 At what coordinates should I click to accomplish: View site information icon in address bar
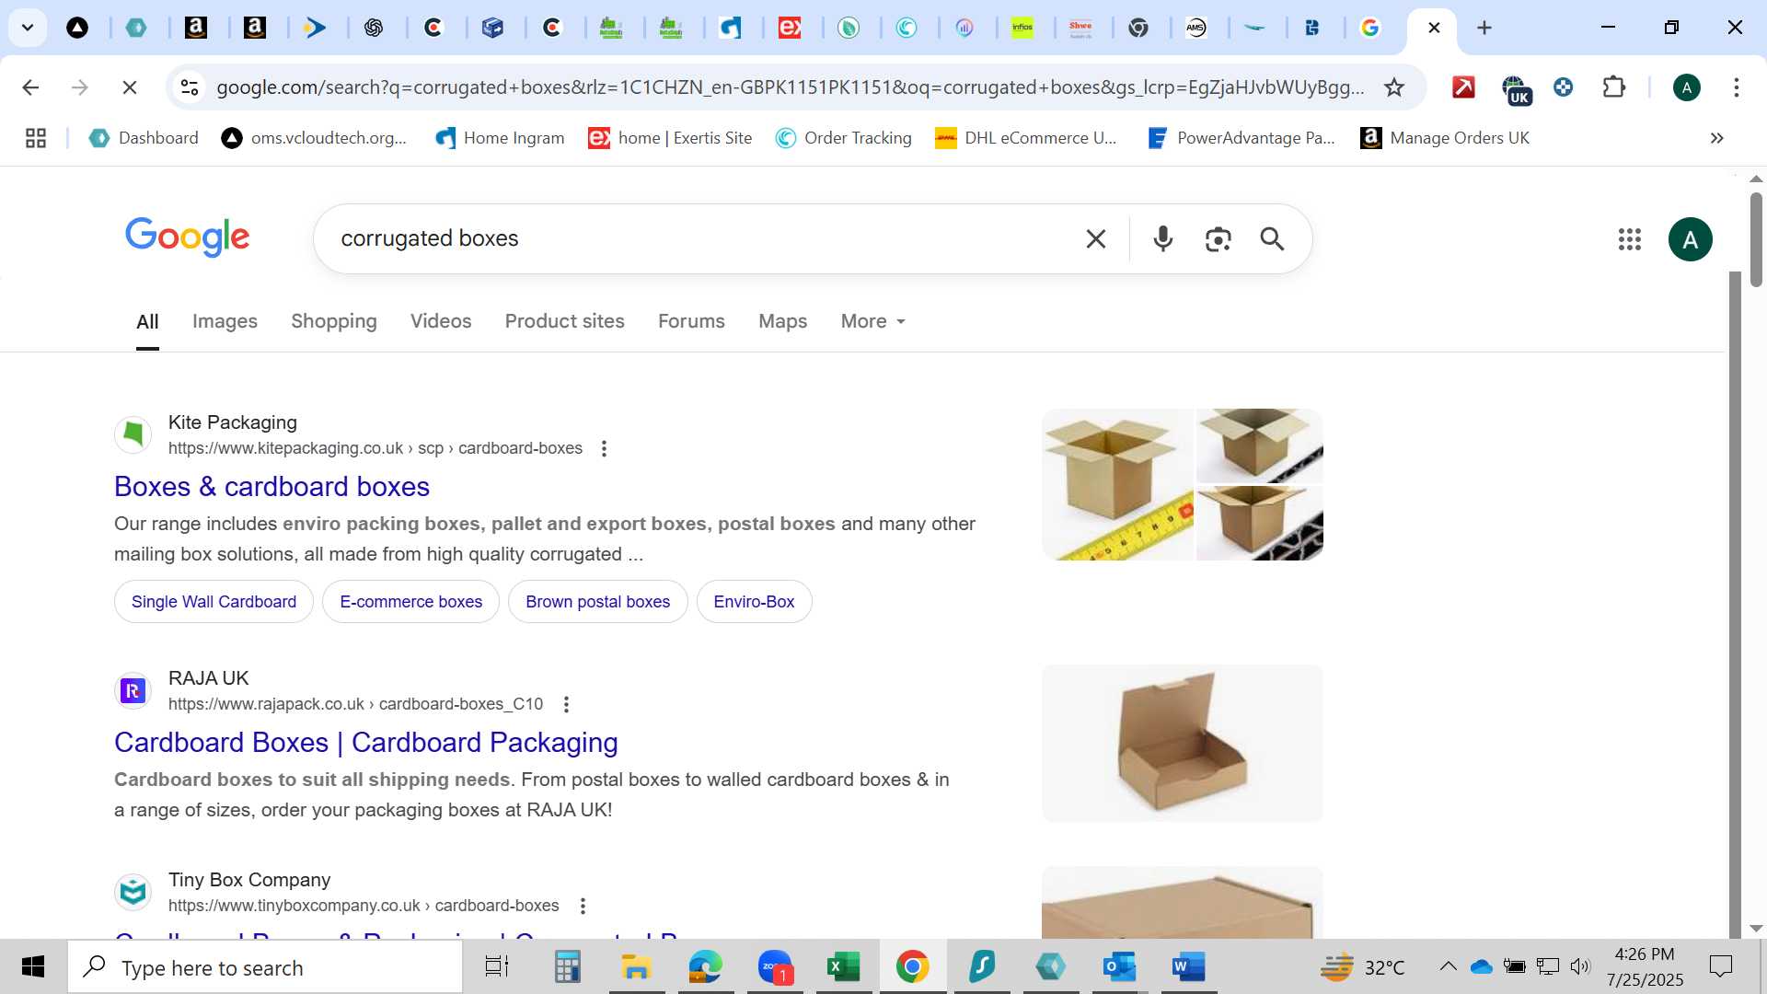click(190, 87)
